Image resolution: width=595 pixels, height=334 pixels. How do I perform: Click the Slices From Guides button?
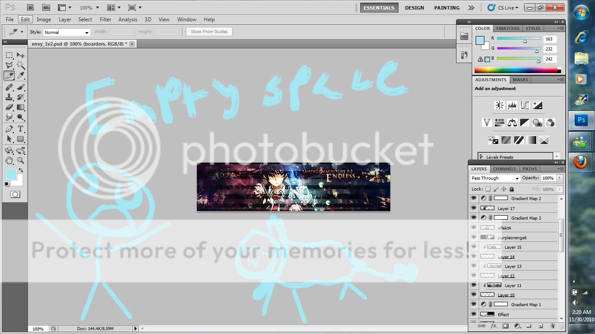pyautogui.click(x=209, y=32)
